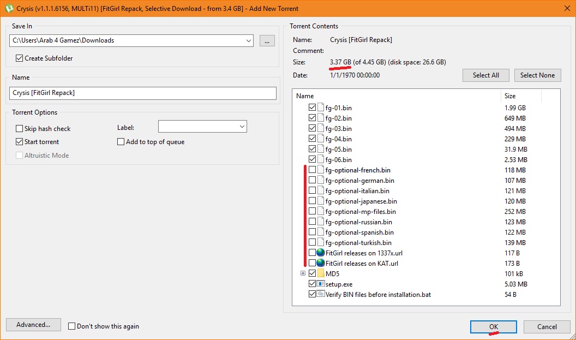The width and height of the screenshot is (576, 340).
Task: Open the Label dropdown
Action: coord(242,127)
